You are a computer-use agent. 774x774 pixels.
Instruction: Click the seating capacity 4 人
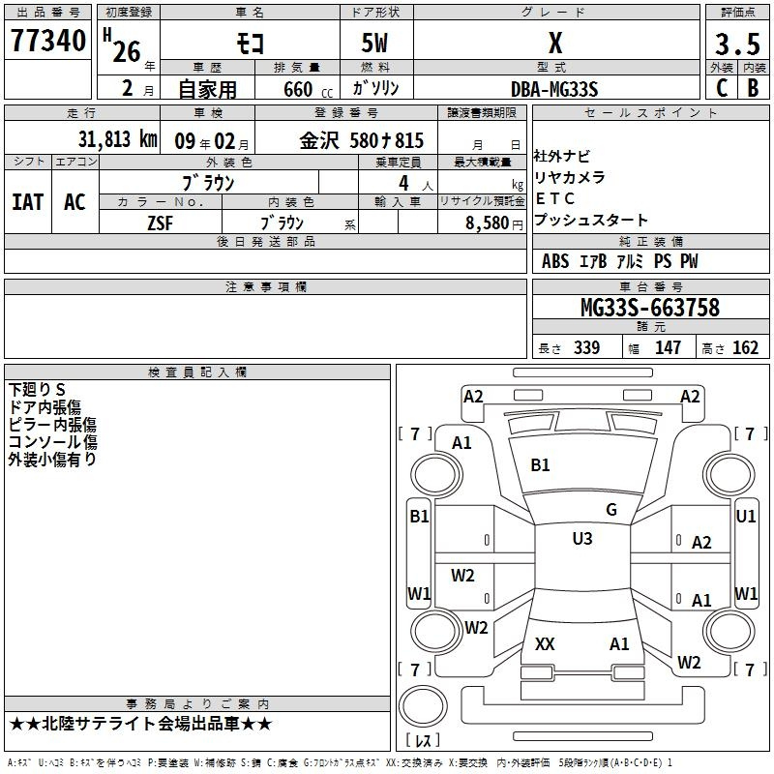coord(416,184)
